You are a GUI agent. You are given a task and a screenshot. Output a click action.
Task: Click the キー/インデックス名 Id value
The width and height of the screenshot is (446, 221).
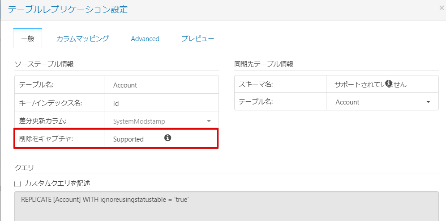[116, 103]
